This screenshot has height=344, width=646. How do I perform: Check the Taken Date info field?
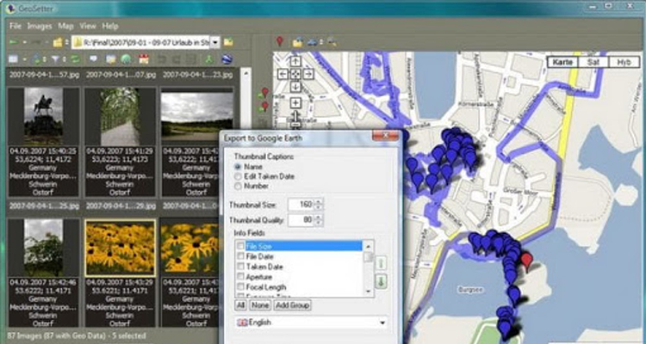tap(240, 267)
